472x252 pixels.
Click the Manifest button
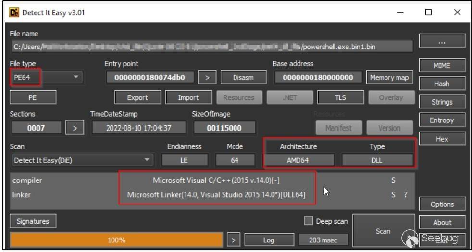pos(339,128)
